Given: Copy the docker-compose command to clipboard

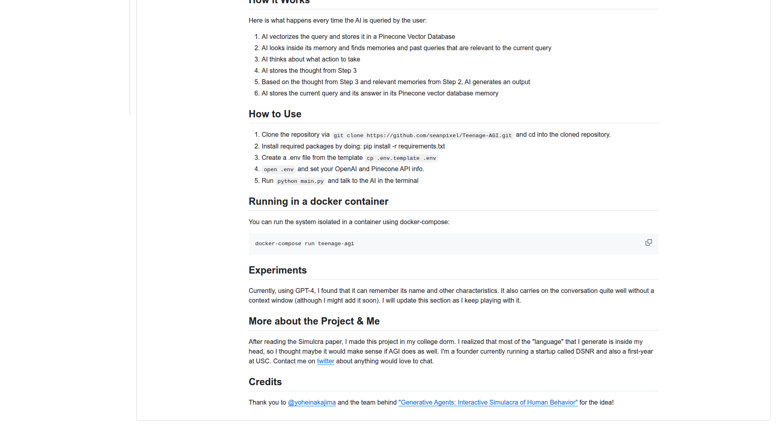Looking at the screenshot, I should pos(648,242).
